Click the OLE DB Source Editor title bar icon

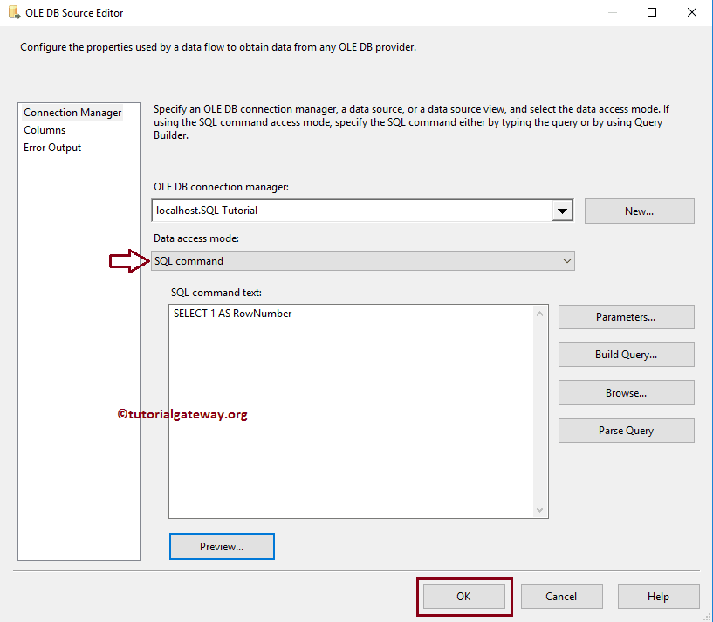click(16, 12)
